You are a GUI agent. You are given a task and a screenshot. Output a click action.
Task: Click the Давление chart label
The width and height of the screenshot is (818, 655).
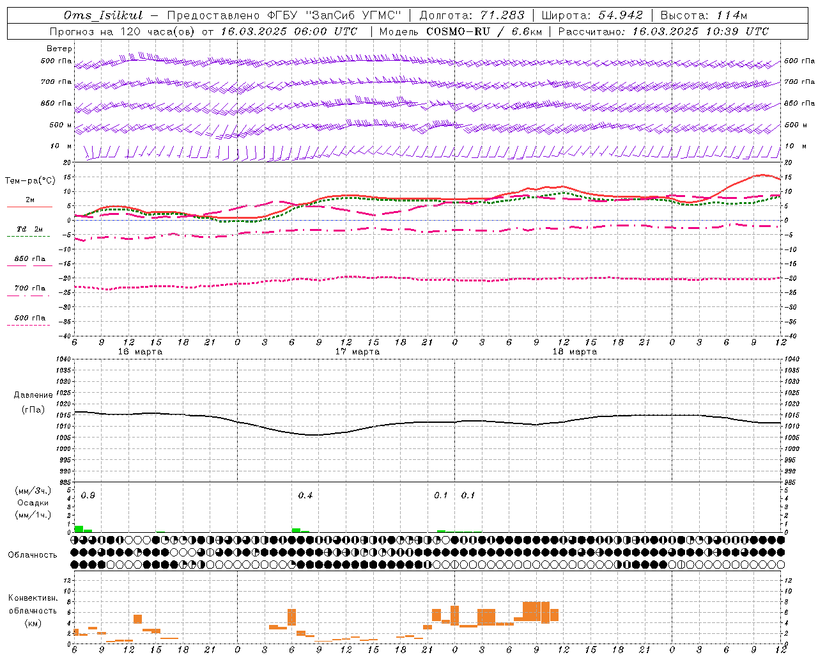coord(33,395)
